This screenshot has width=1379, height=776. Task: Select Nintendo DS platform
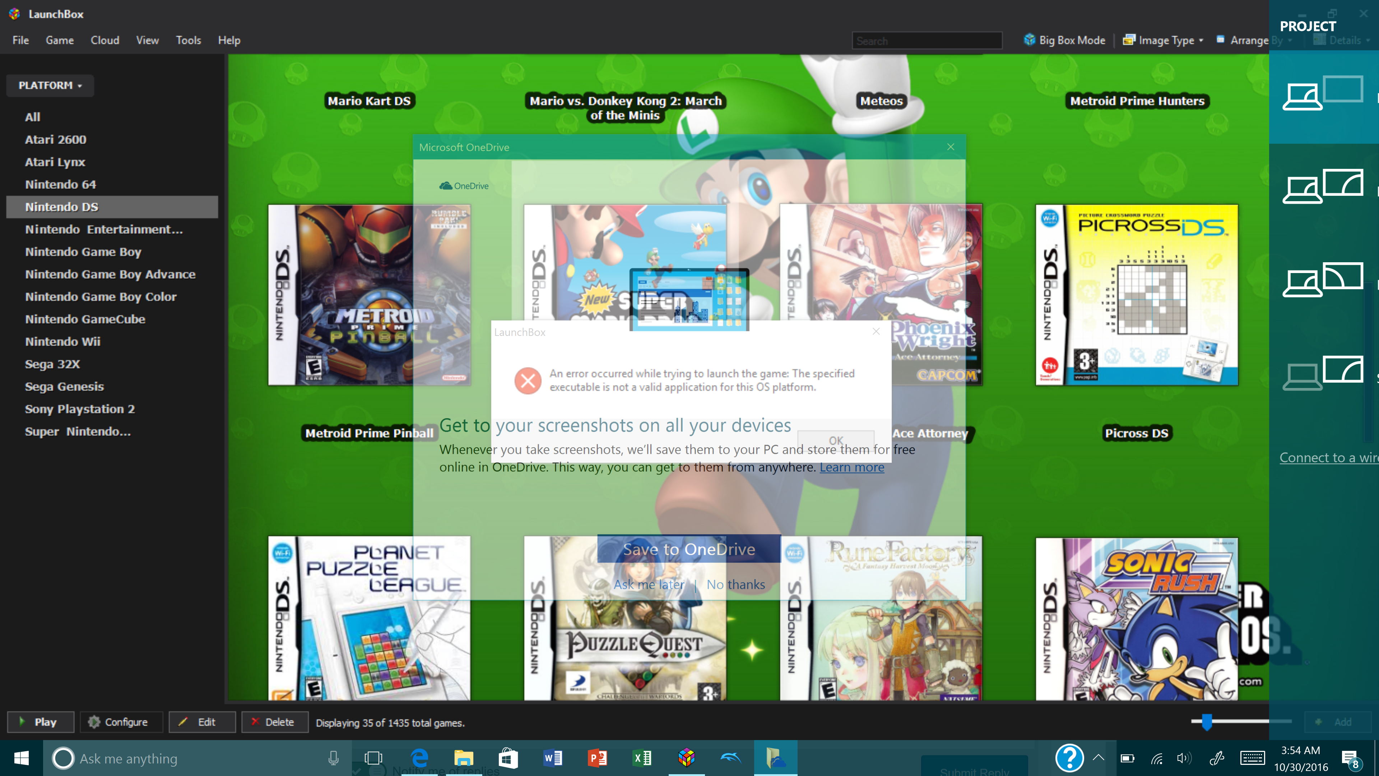pyautogui.click(x=112, y=207)
